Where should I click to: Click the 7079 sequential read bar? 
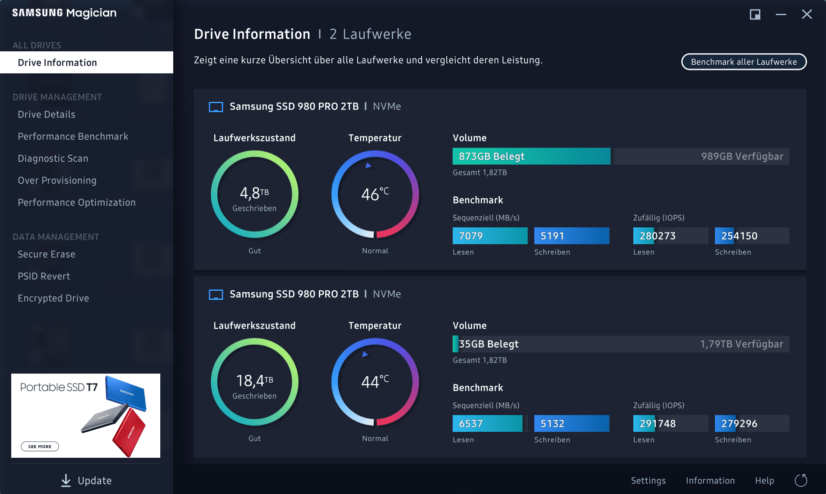pos(490,236)
